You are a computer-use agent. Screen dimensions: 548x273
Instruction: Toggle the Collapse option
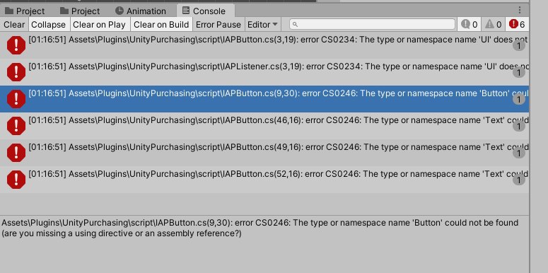(49, 25)
